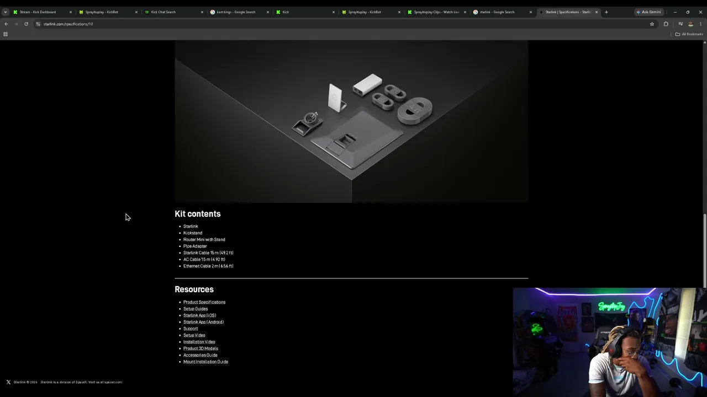The width and height of the screenshot is (707, 397).
Task: Click the 'Starlink Cable 15 m (49.2 ft)' item
Action: (x=208, y=253)
